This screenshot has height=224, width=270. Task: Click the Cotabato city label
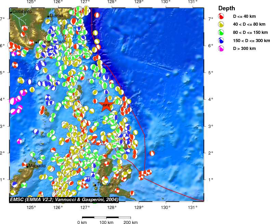point(22,12)
